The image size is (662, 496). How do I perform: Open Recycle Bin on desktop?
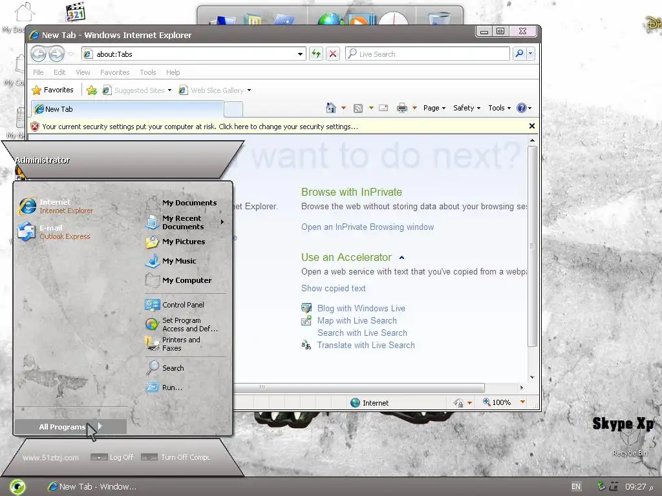pyautogui.click(x=630, y=443)
